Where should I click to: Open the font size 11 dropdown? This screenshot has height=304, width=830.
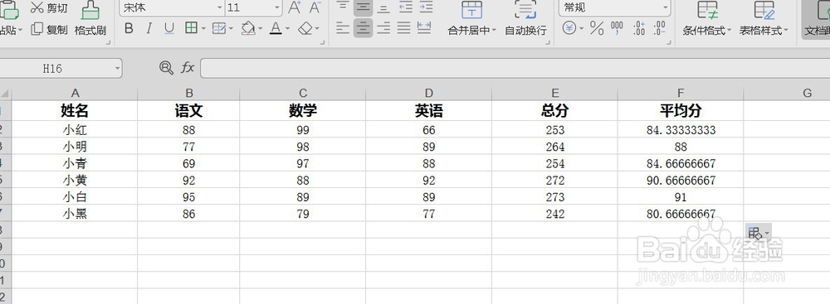[x=277, y=7]
